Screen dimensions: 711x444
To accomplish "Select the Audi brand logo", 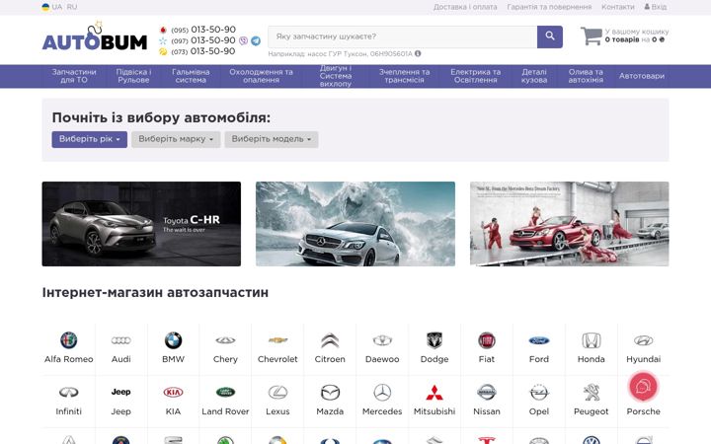I will [121, 340].
